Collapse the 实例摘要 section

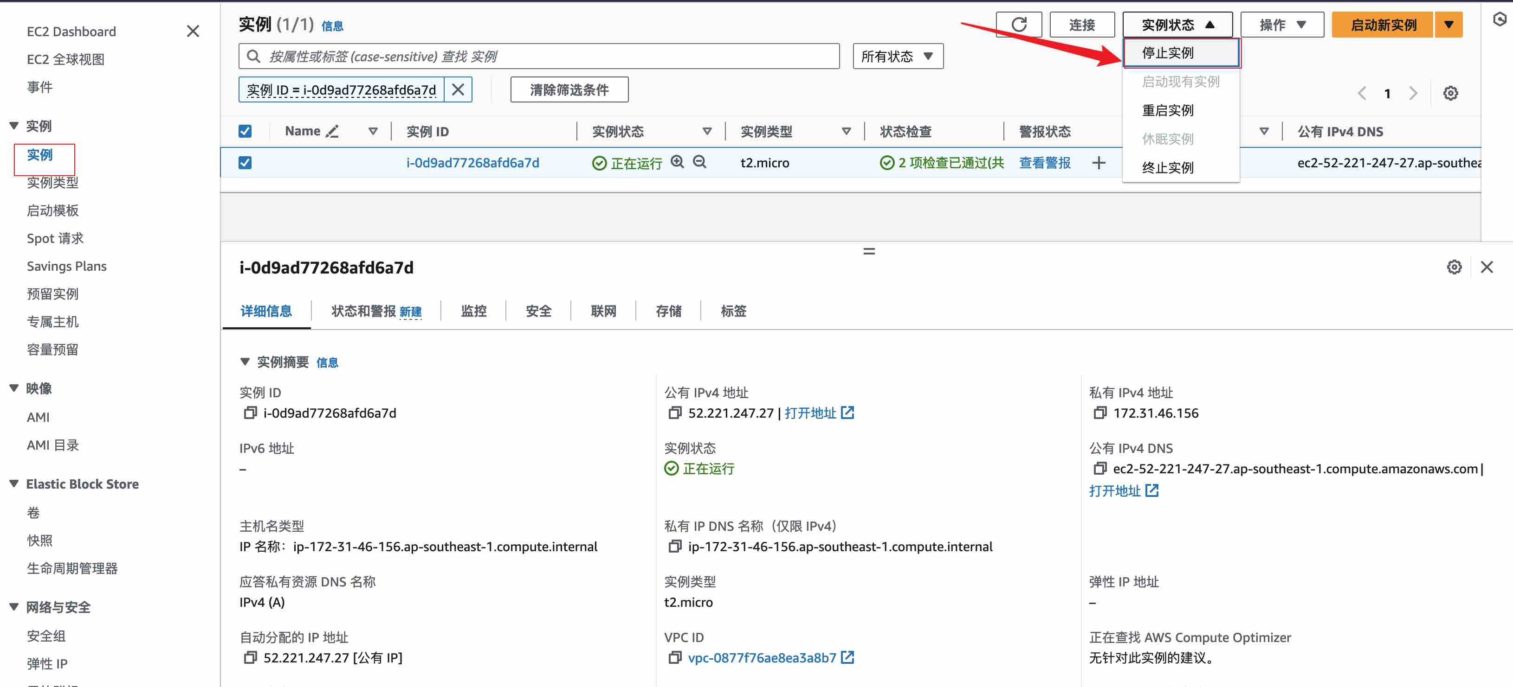pyautogui.click(x=245, y=362)
